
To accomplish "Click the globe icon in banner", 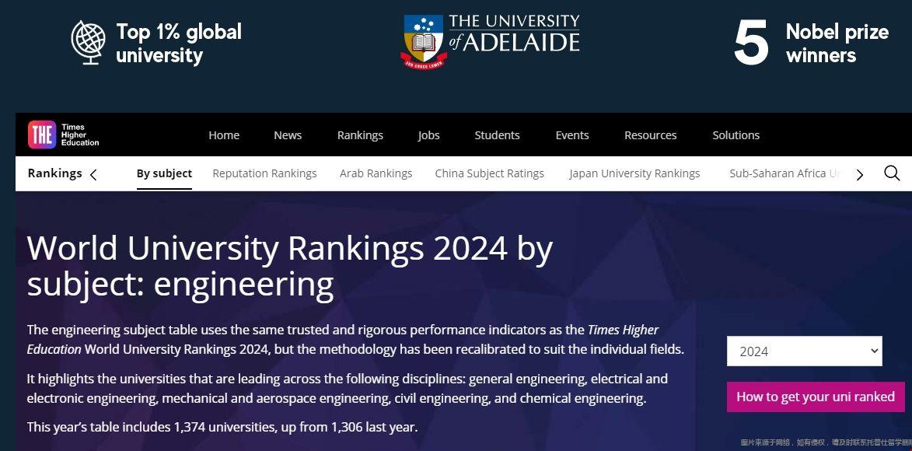I will pyautogui.click(x=89, y=42).
